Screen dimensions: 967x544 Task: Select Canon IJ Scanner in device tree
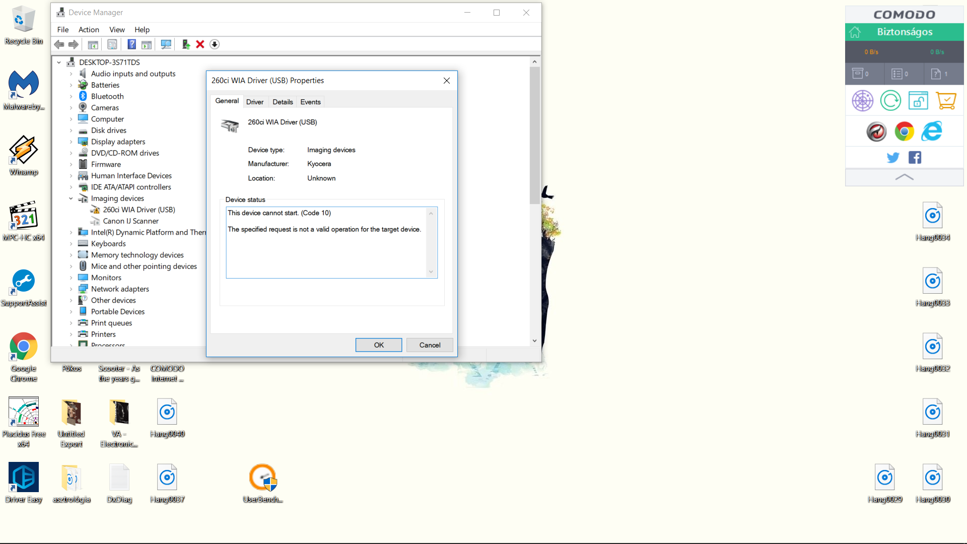point(130,221)
